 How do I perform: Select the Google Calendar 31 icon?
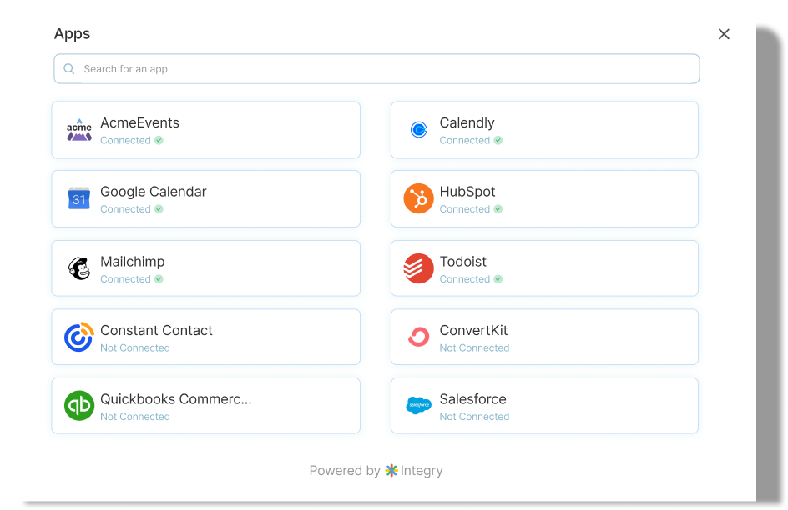(79, 198)
